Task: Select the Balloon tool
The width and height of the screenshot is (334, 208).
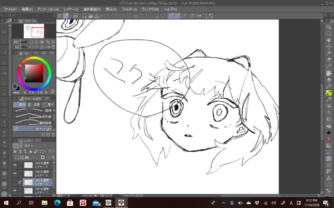Action: pos(329,185)
